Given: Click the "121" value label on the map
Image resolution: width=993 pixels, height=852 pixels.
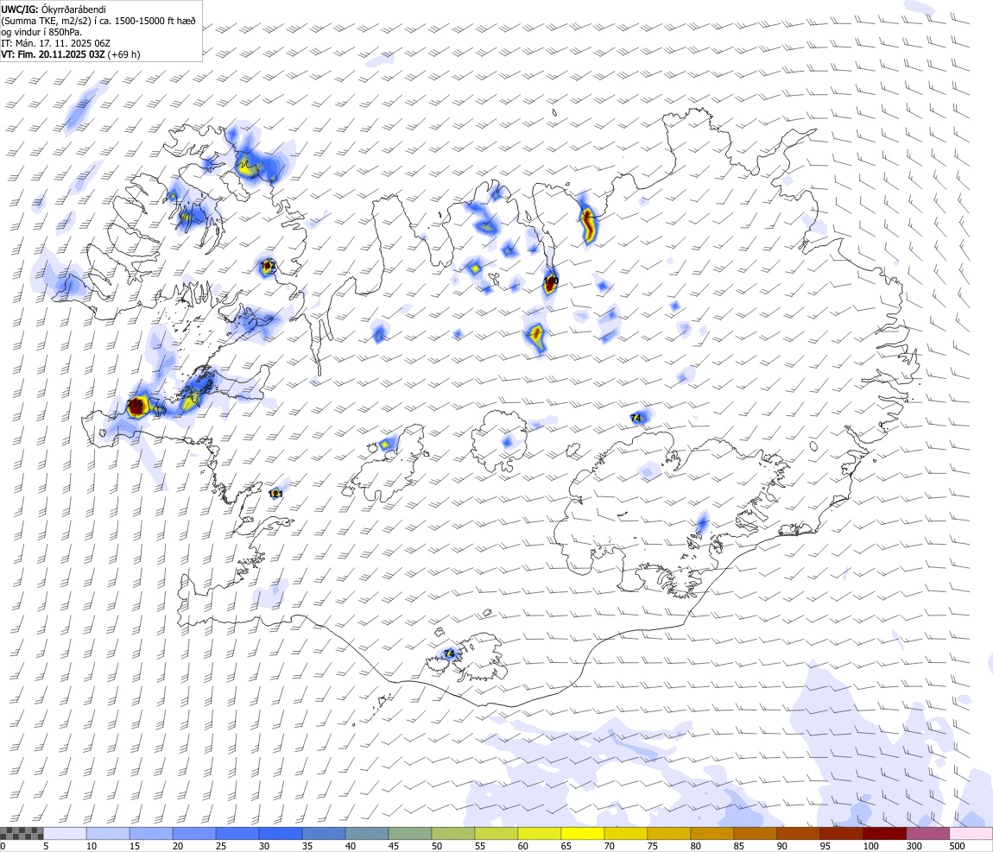Looking at the screenshot, I should 275,493.
